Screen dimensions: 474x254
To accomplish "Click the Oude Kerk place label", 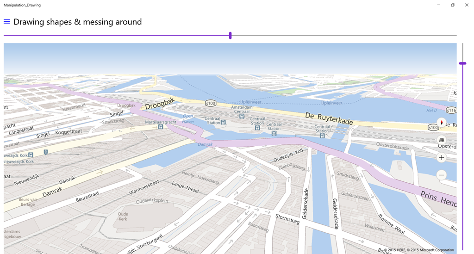I will coord(123,217).
